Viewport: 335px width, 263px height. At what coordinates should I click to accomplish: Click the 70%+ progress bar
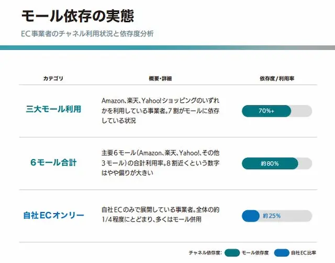pos(276,111)
